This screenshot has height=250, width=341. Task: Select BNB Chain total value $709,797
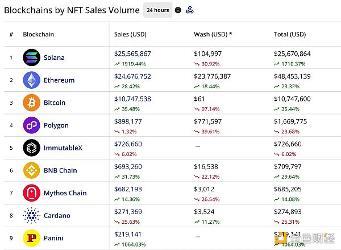point(288,167)
